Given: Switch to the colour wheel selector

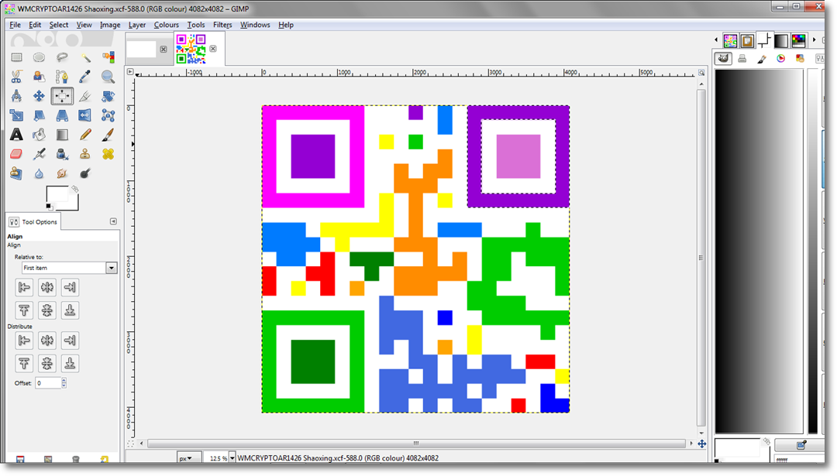Looking at the screenshot, I should 781,59.
